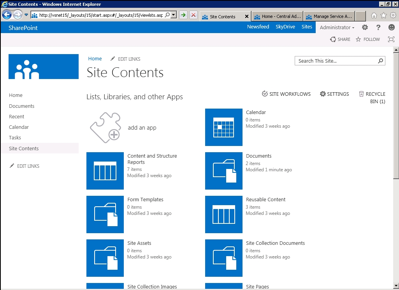Image resolution: width=399 pixels, height=290 pixels.
Task: Go back with browser back arrow
Action: click(7, 15)
